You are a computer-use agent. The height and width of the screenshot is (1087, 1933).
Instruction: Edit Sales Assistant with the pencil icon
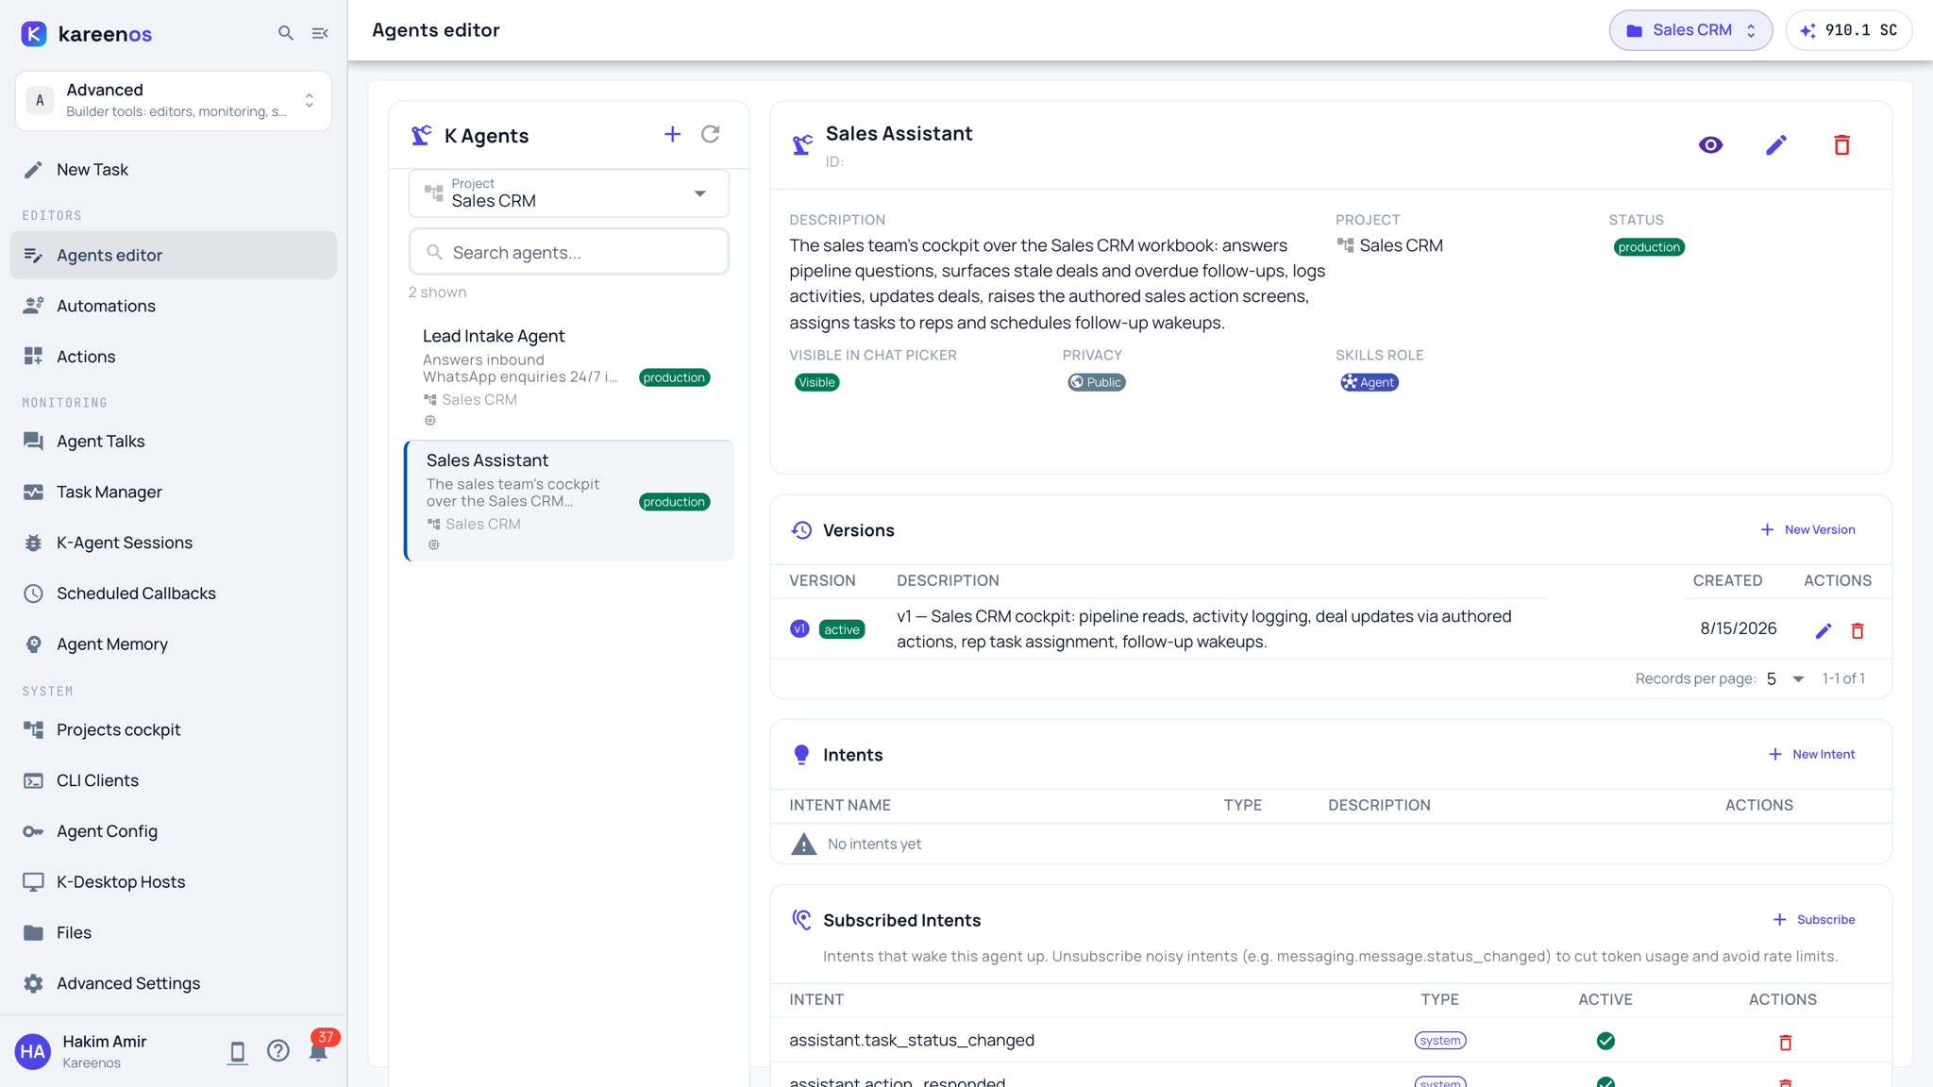point(1776,145)
